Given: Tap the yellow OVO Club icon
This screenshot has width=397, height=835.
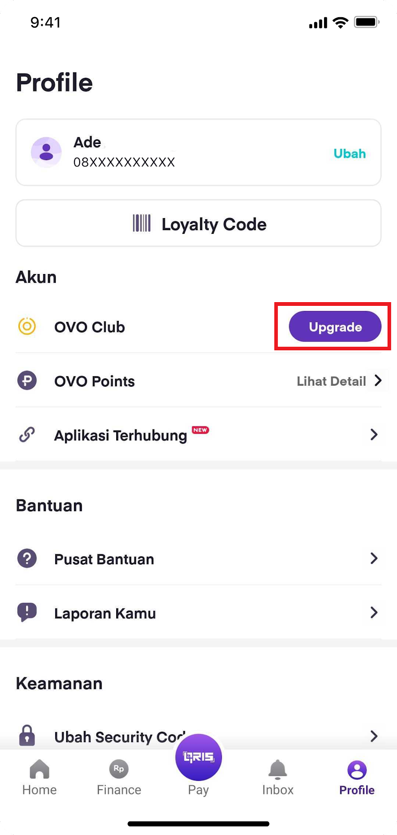Looking at the screenshot, I should click(27, 327).
